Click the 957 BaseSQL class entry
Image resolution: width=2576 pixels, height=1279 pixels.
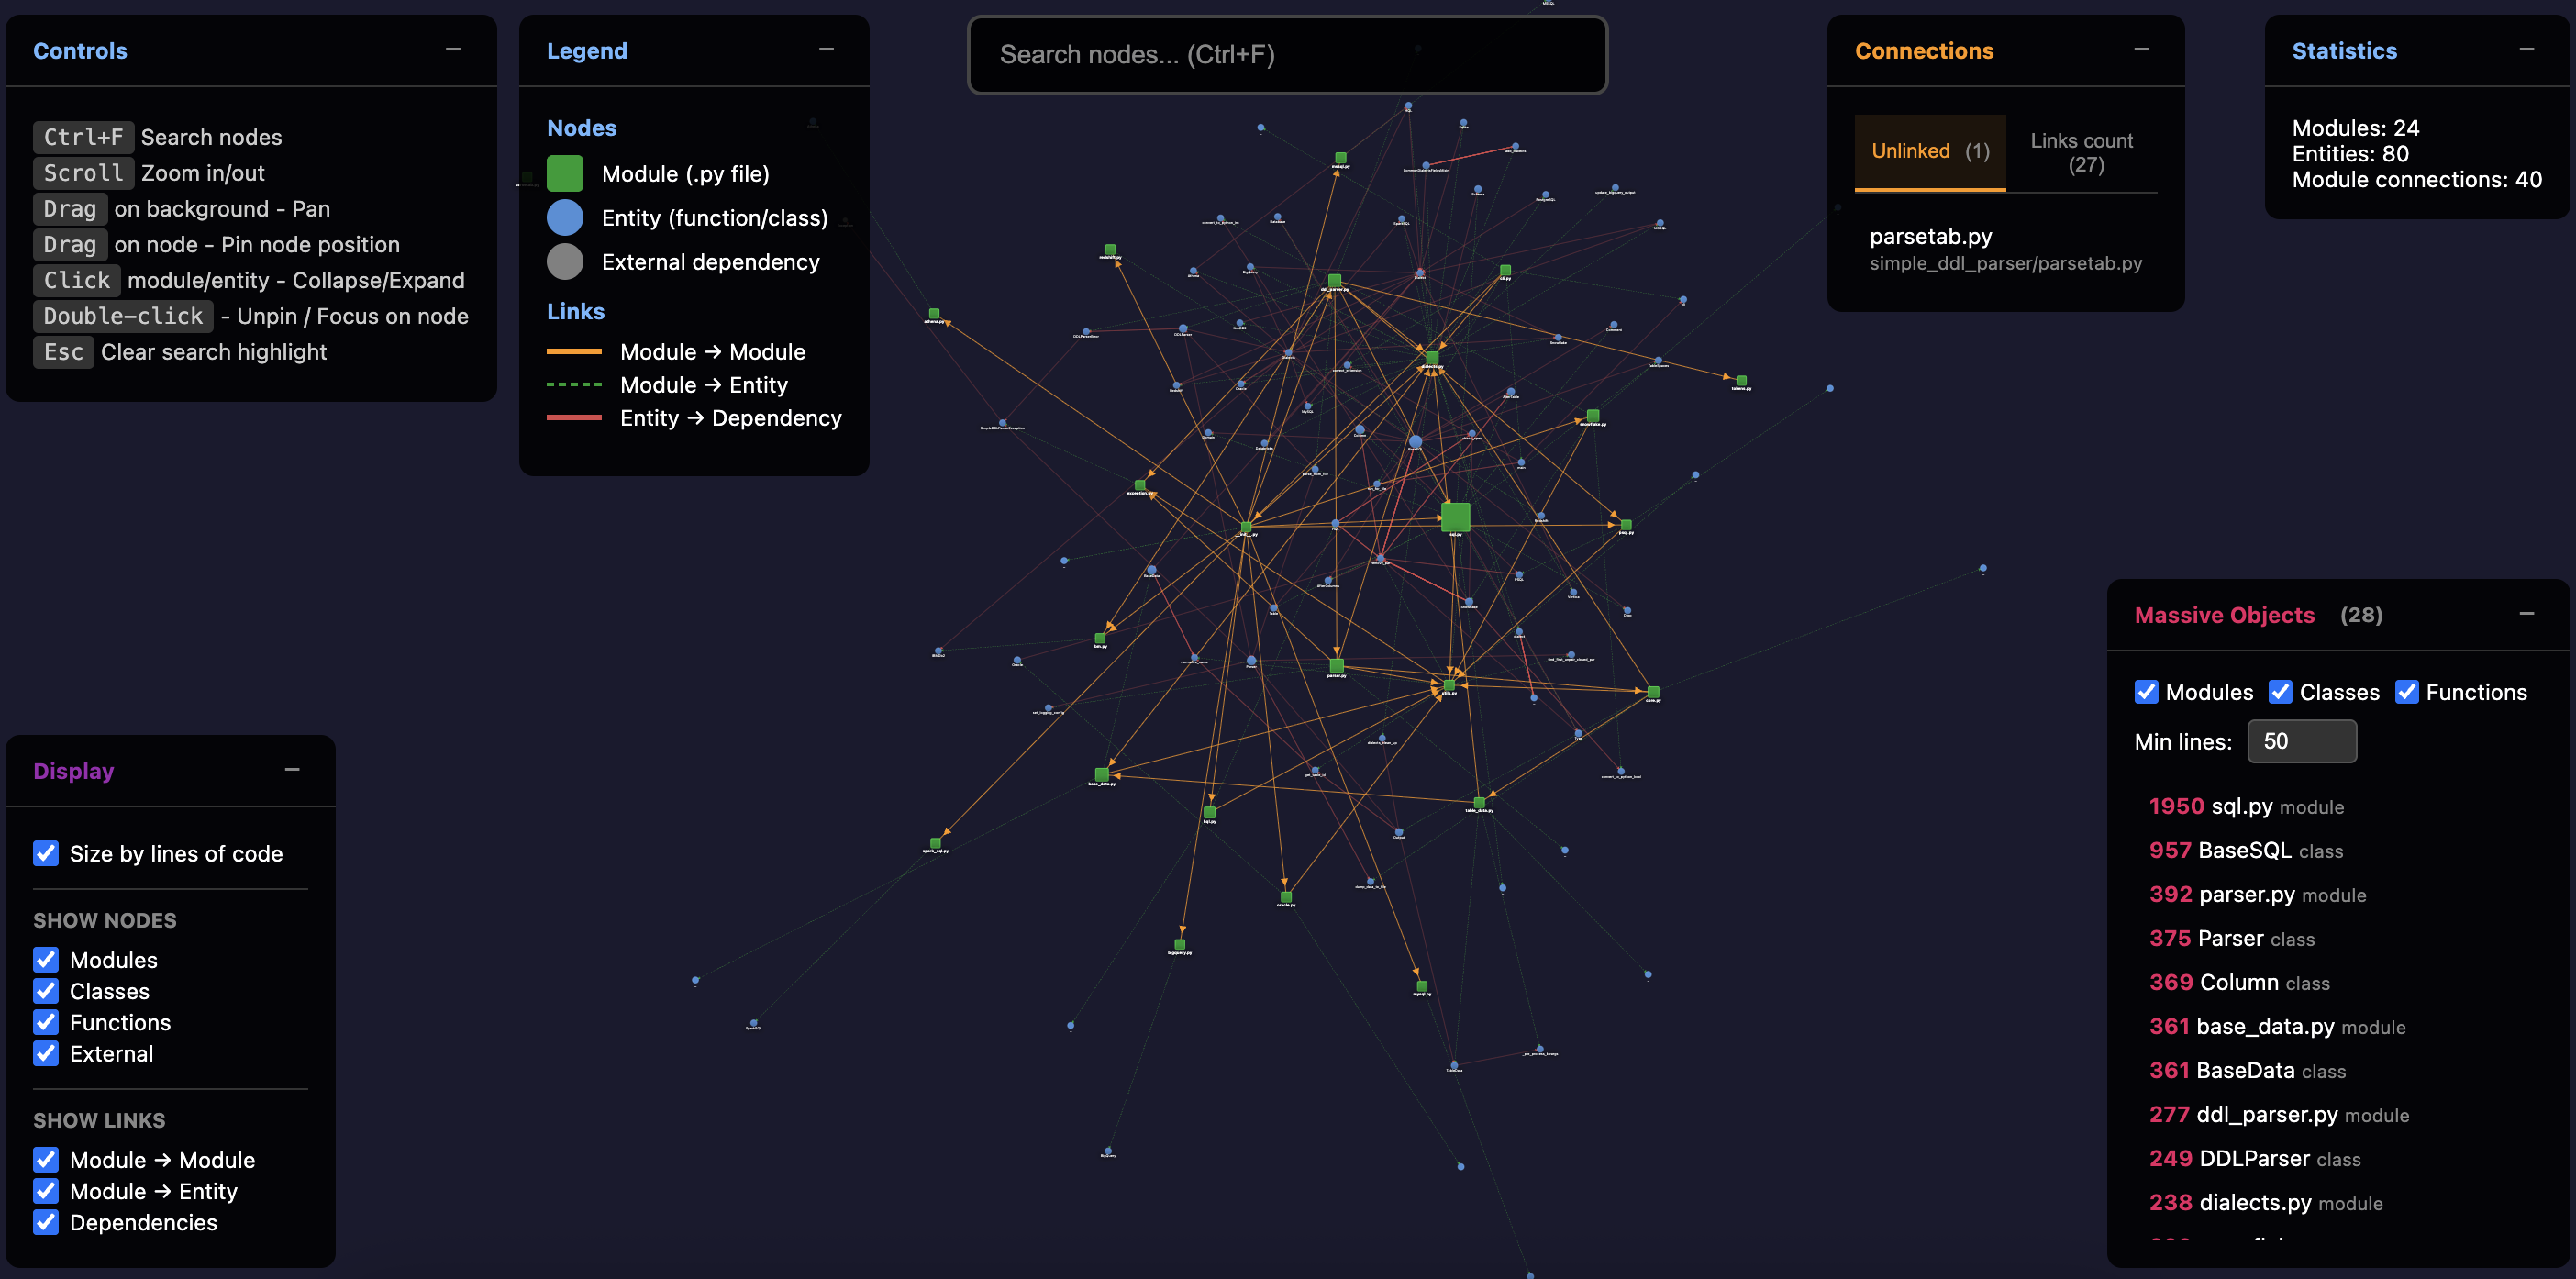tap(2246, 850)
